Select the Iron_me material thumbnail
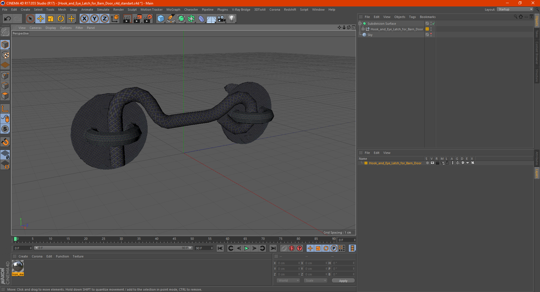The image size is (540, 292). (x=18, y=266)
